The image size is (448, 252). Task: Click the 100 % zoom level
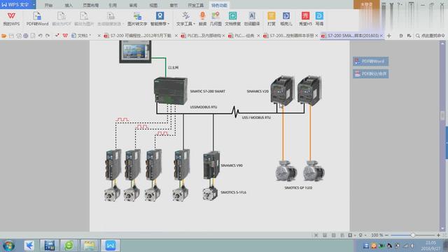click(x=377, y=235)
